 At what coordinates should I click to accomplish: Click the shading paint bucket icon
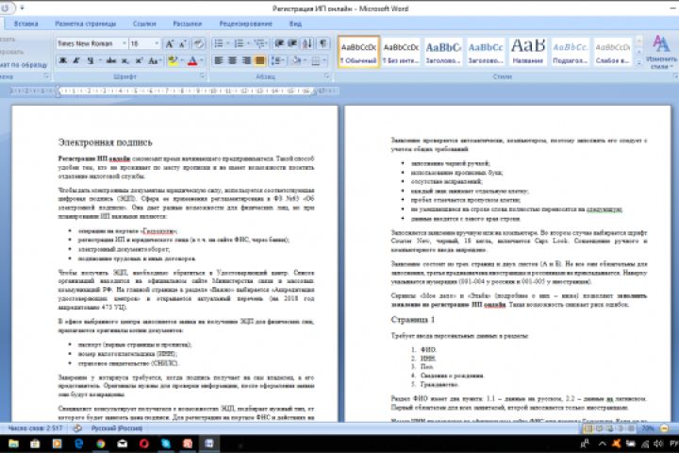click(x=297, y=60)
